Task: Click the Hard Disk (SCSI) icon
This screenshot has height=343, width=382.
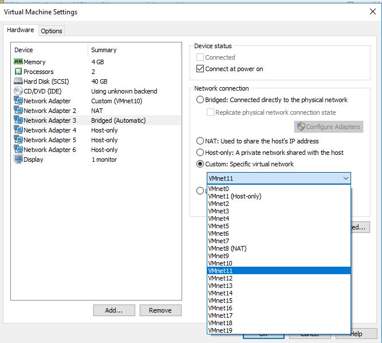Action: click(18, 81)
